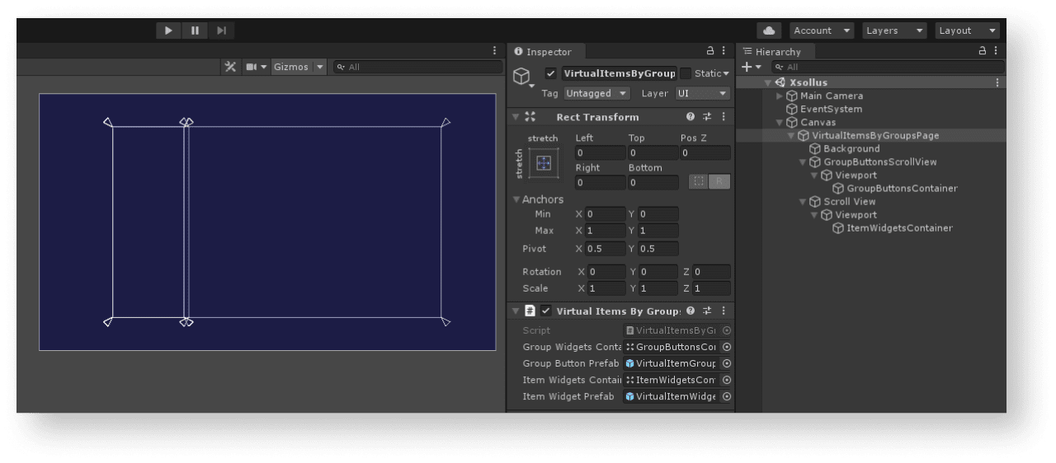Open the anchor presets stretch box
Viewport: 1056px width, 463px height.
tap(543, 163)
